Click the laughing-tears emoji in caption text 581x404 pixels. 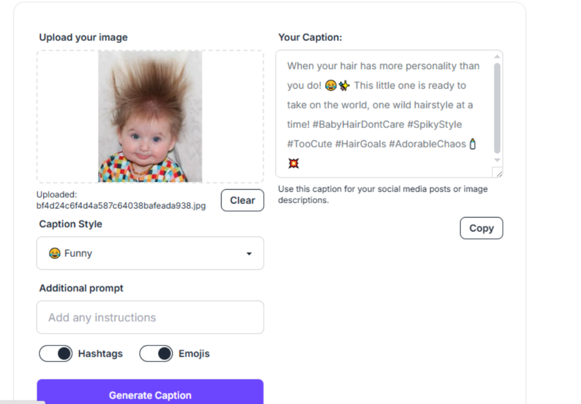(x=331, y=86)
